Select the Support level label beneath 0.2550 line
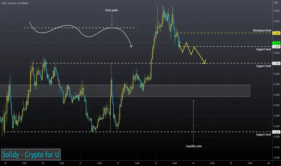This screenshot has width=281, height=166. point(264,66)
